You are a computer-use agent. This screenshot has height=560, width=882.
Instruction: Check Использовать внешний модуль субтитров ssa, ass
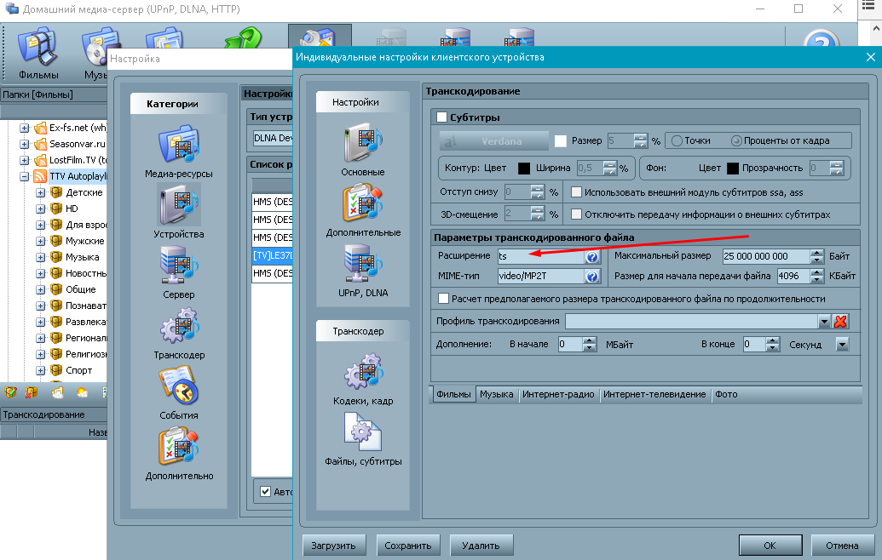point(577,192)
